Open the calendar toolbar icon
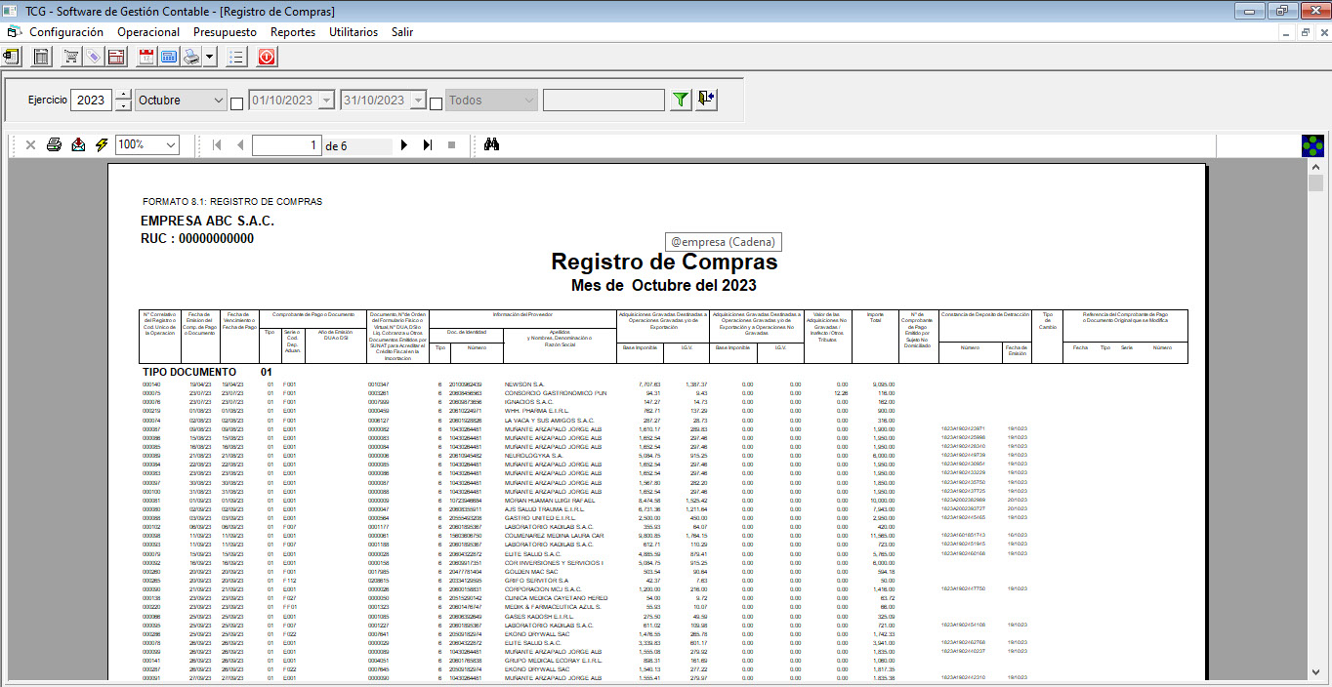Screen dimensions: 1332x687 [146, 57]
